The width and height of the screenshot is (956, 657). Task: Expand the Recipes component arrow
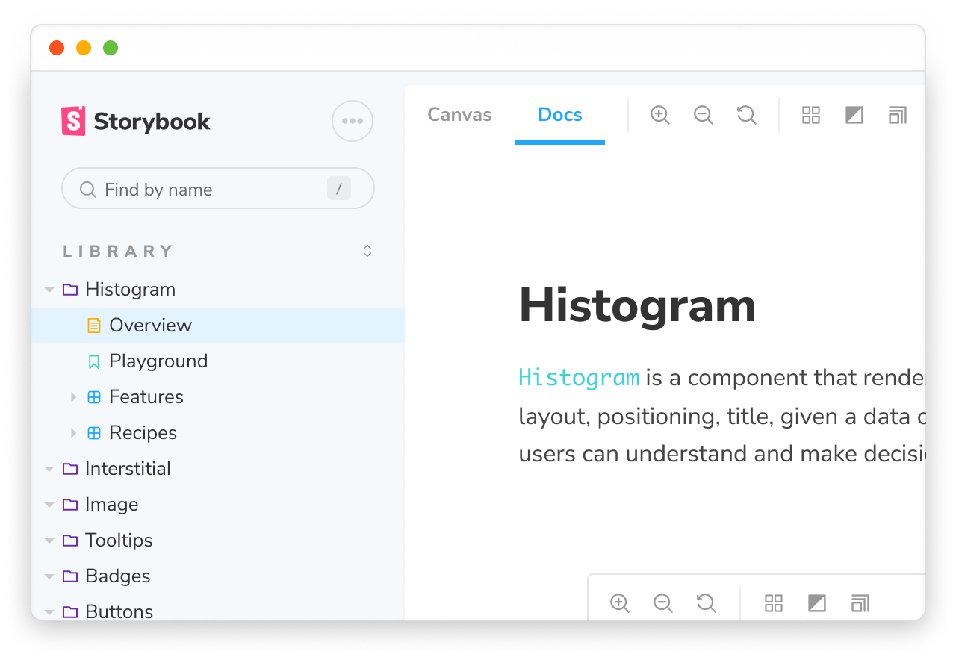(73, 433)
